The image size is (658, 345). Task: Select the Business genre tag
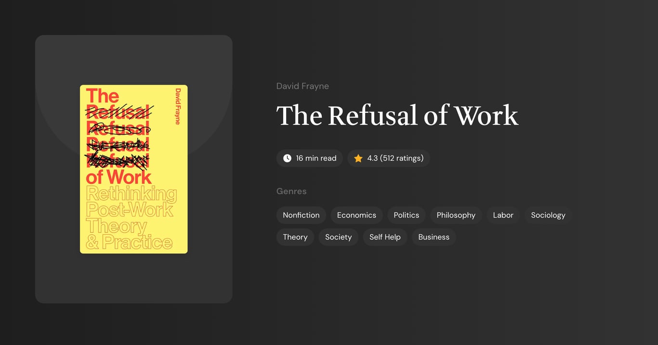tap(434, 237)
